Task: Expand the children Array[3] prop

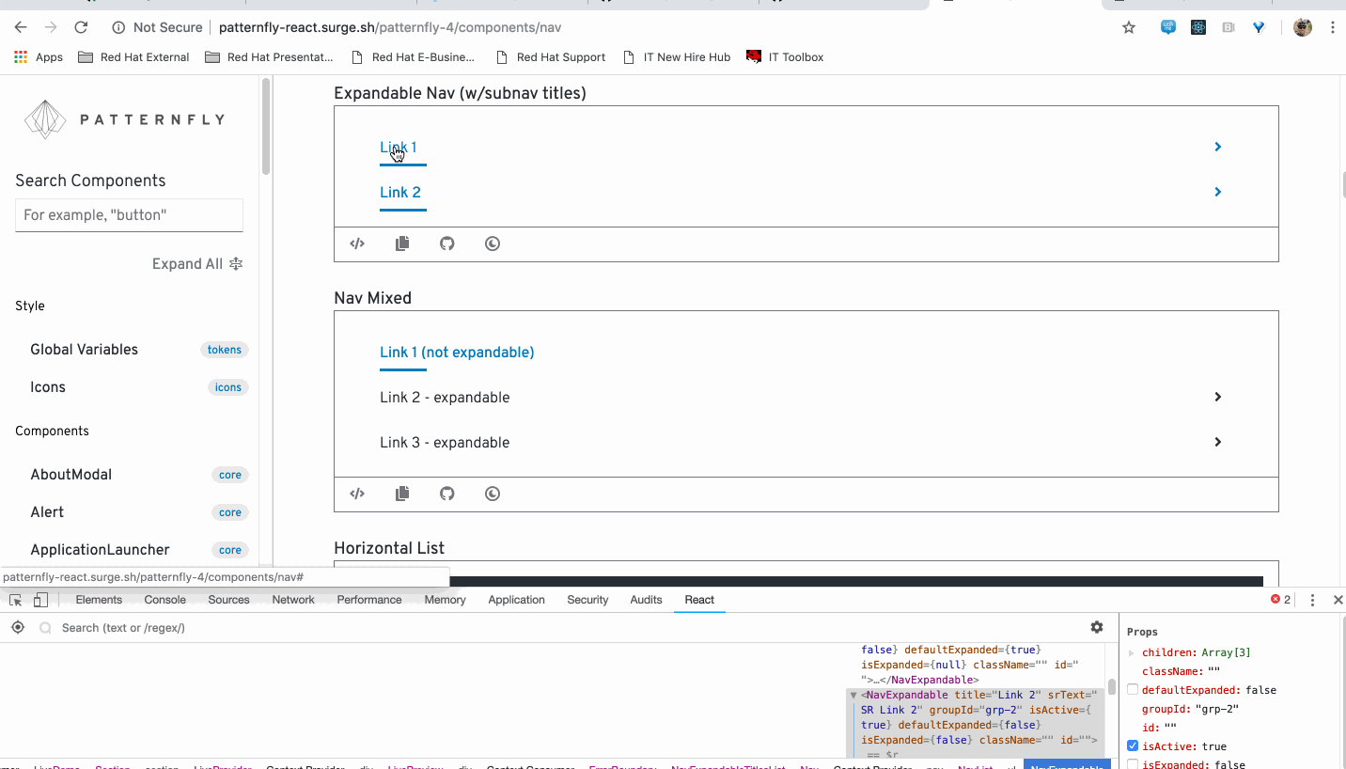Action: point(1132,652)
